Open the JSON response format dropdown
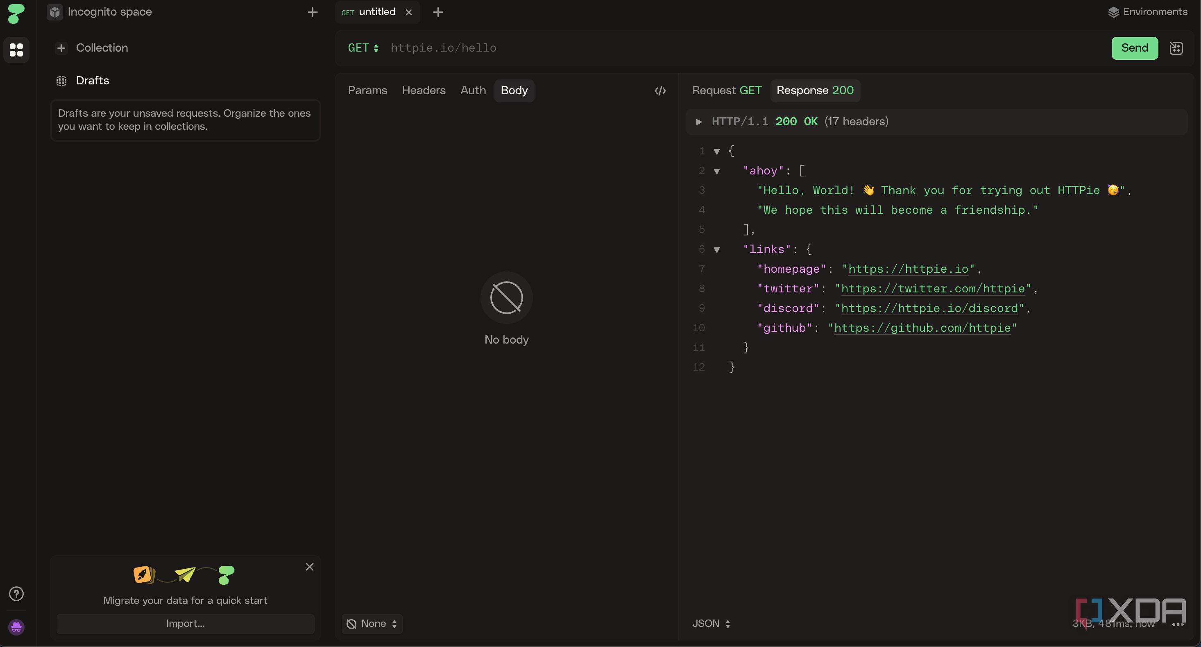Viewport: 1201px width, 647px height. [x=712, y=624]
